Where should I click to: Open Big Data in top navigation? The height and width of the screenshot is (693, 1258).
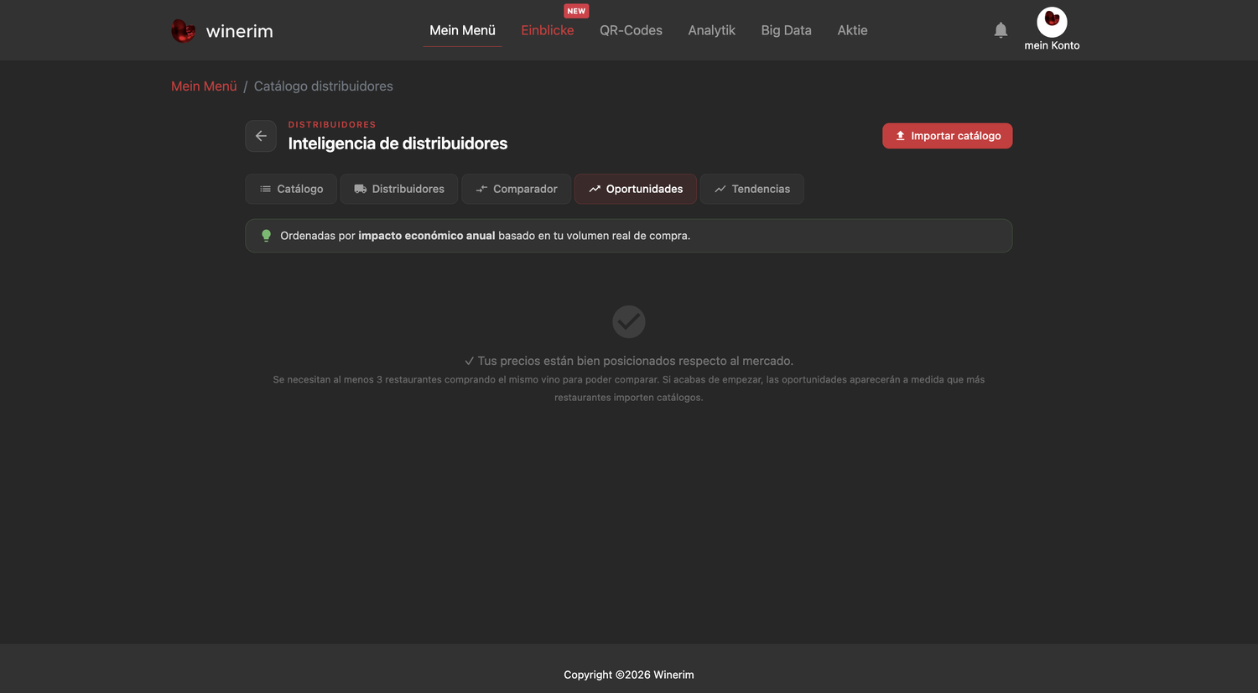[x=786, y=30]
